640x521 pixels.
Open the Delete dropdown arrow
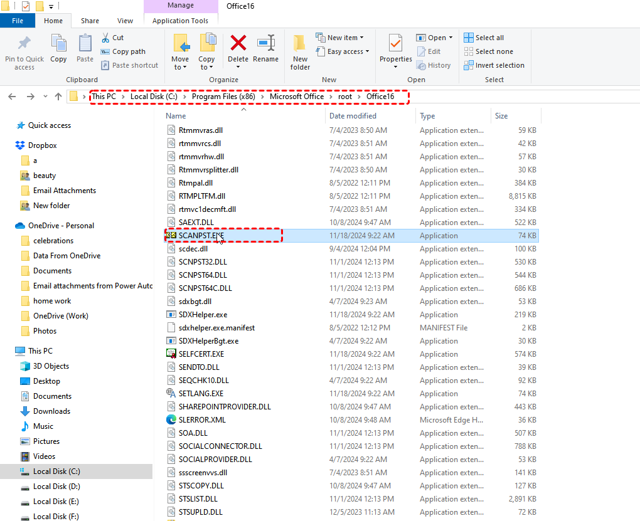pyautogui.click(x=238, y=67)
